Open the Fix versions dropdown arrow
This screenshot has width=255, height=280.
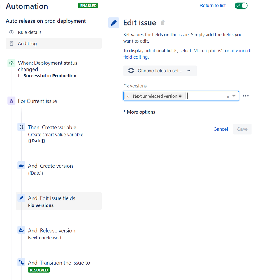click(x=234, y=96)
